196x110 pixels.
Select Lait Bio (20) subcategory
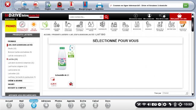point(13,59)
